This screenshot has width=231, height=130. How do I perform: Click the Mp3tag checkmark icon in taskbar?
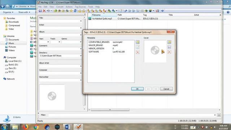coord(78,127)
